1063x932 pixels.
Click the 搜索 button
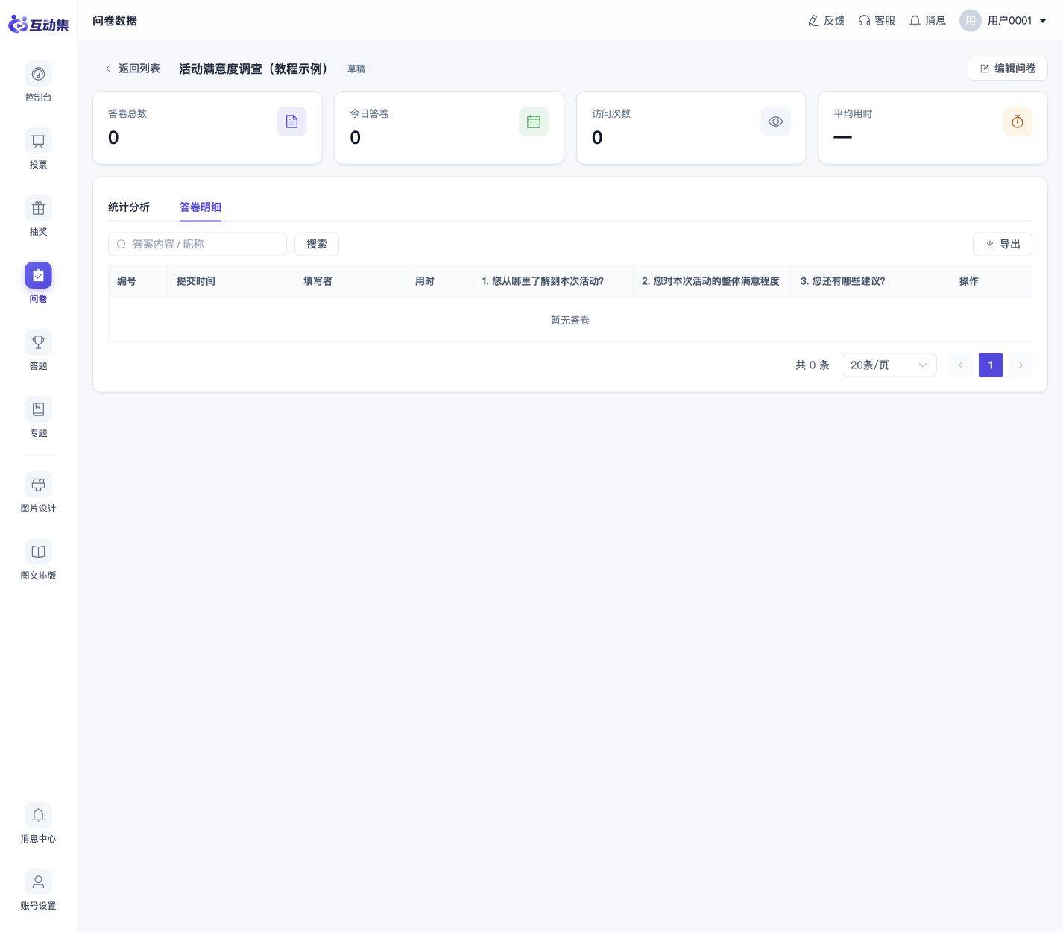tap(317, 244)
